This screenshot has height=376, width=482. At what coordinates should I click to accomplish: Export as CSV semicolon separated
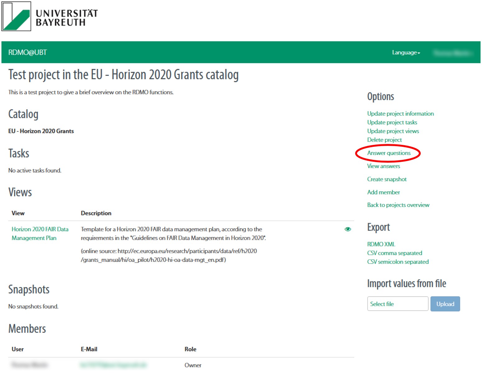click(398, 262)
